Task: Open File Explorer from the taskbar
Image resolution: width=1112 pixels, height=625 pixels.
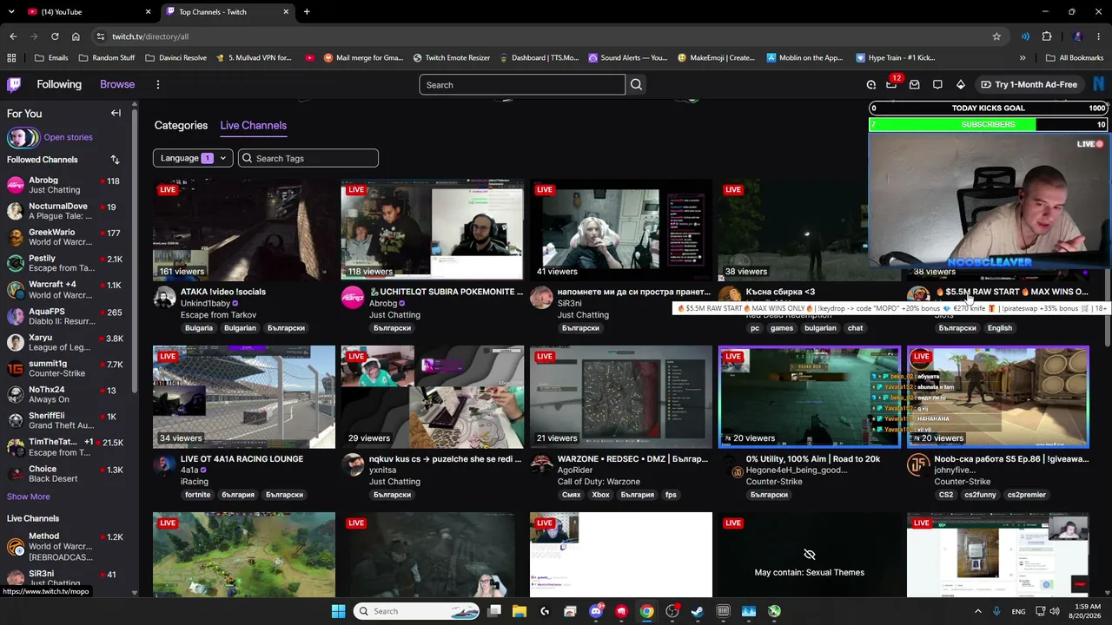Action: tap(520, 611)
